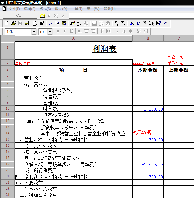Select column A header

pyautogui.click(x=74, y=38)
